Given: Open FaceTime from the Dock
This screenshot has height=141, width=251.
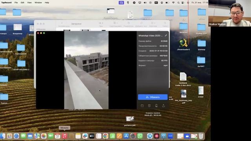Looking at the screenshot, I should pos(51,136).
